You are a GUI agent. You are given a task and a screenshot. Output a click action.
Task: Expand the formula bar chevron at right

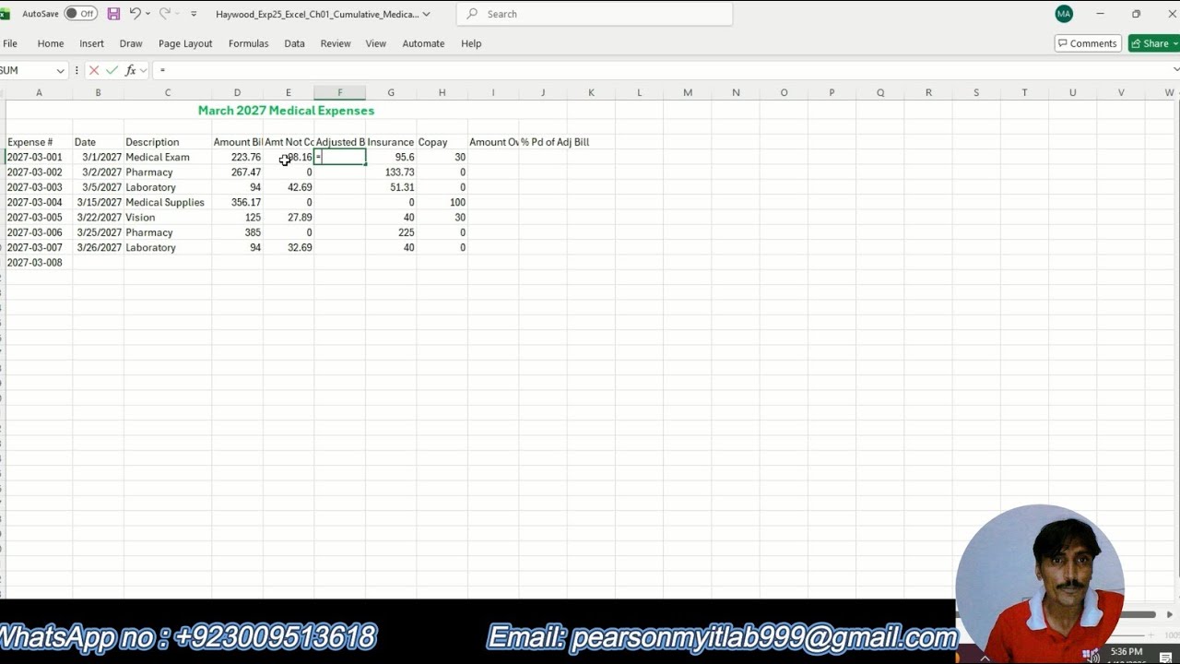tap(1175, 70)
